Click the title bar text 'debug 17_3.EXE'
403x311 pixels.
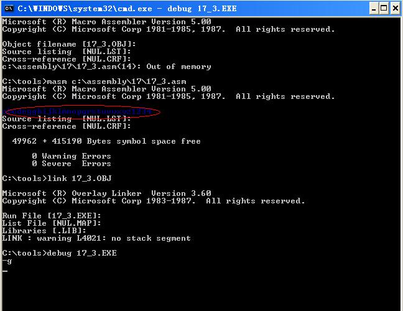pos(201,9)
